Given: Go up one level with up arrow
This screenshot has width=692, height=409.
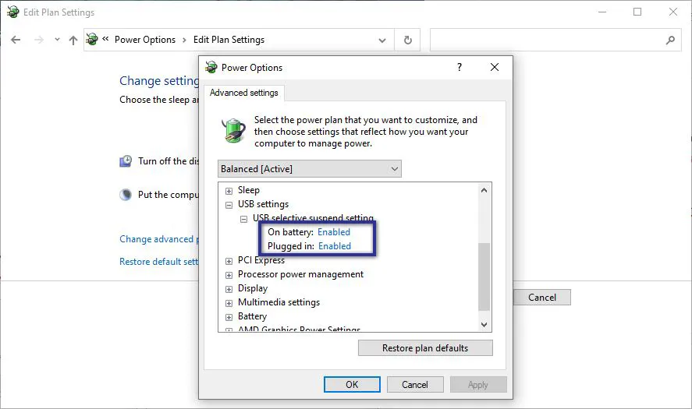Looking at the screenshot, I should pyautogui.click(x=73, y=40).
